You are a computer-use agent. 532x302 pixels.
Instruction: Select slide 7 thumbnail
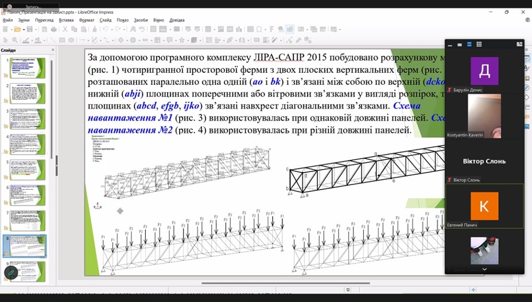[x=28, y=221]
